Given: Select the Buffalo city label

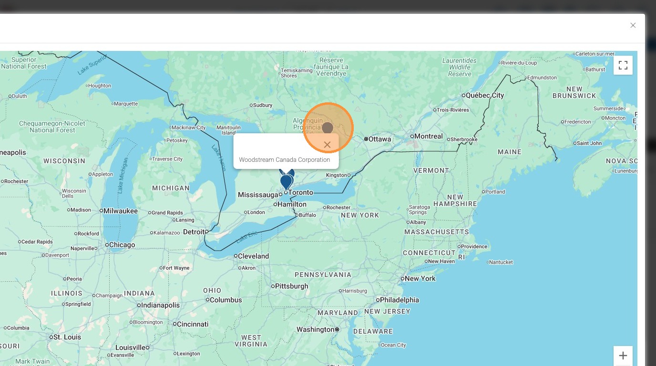Looking at the screenshot, I should point(307,215).
